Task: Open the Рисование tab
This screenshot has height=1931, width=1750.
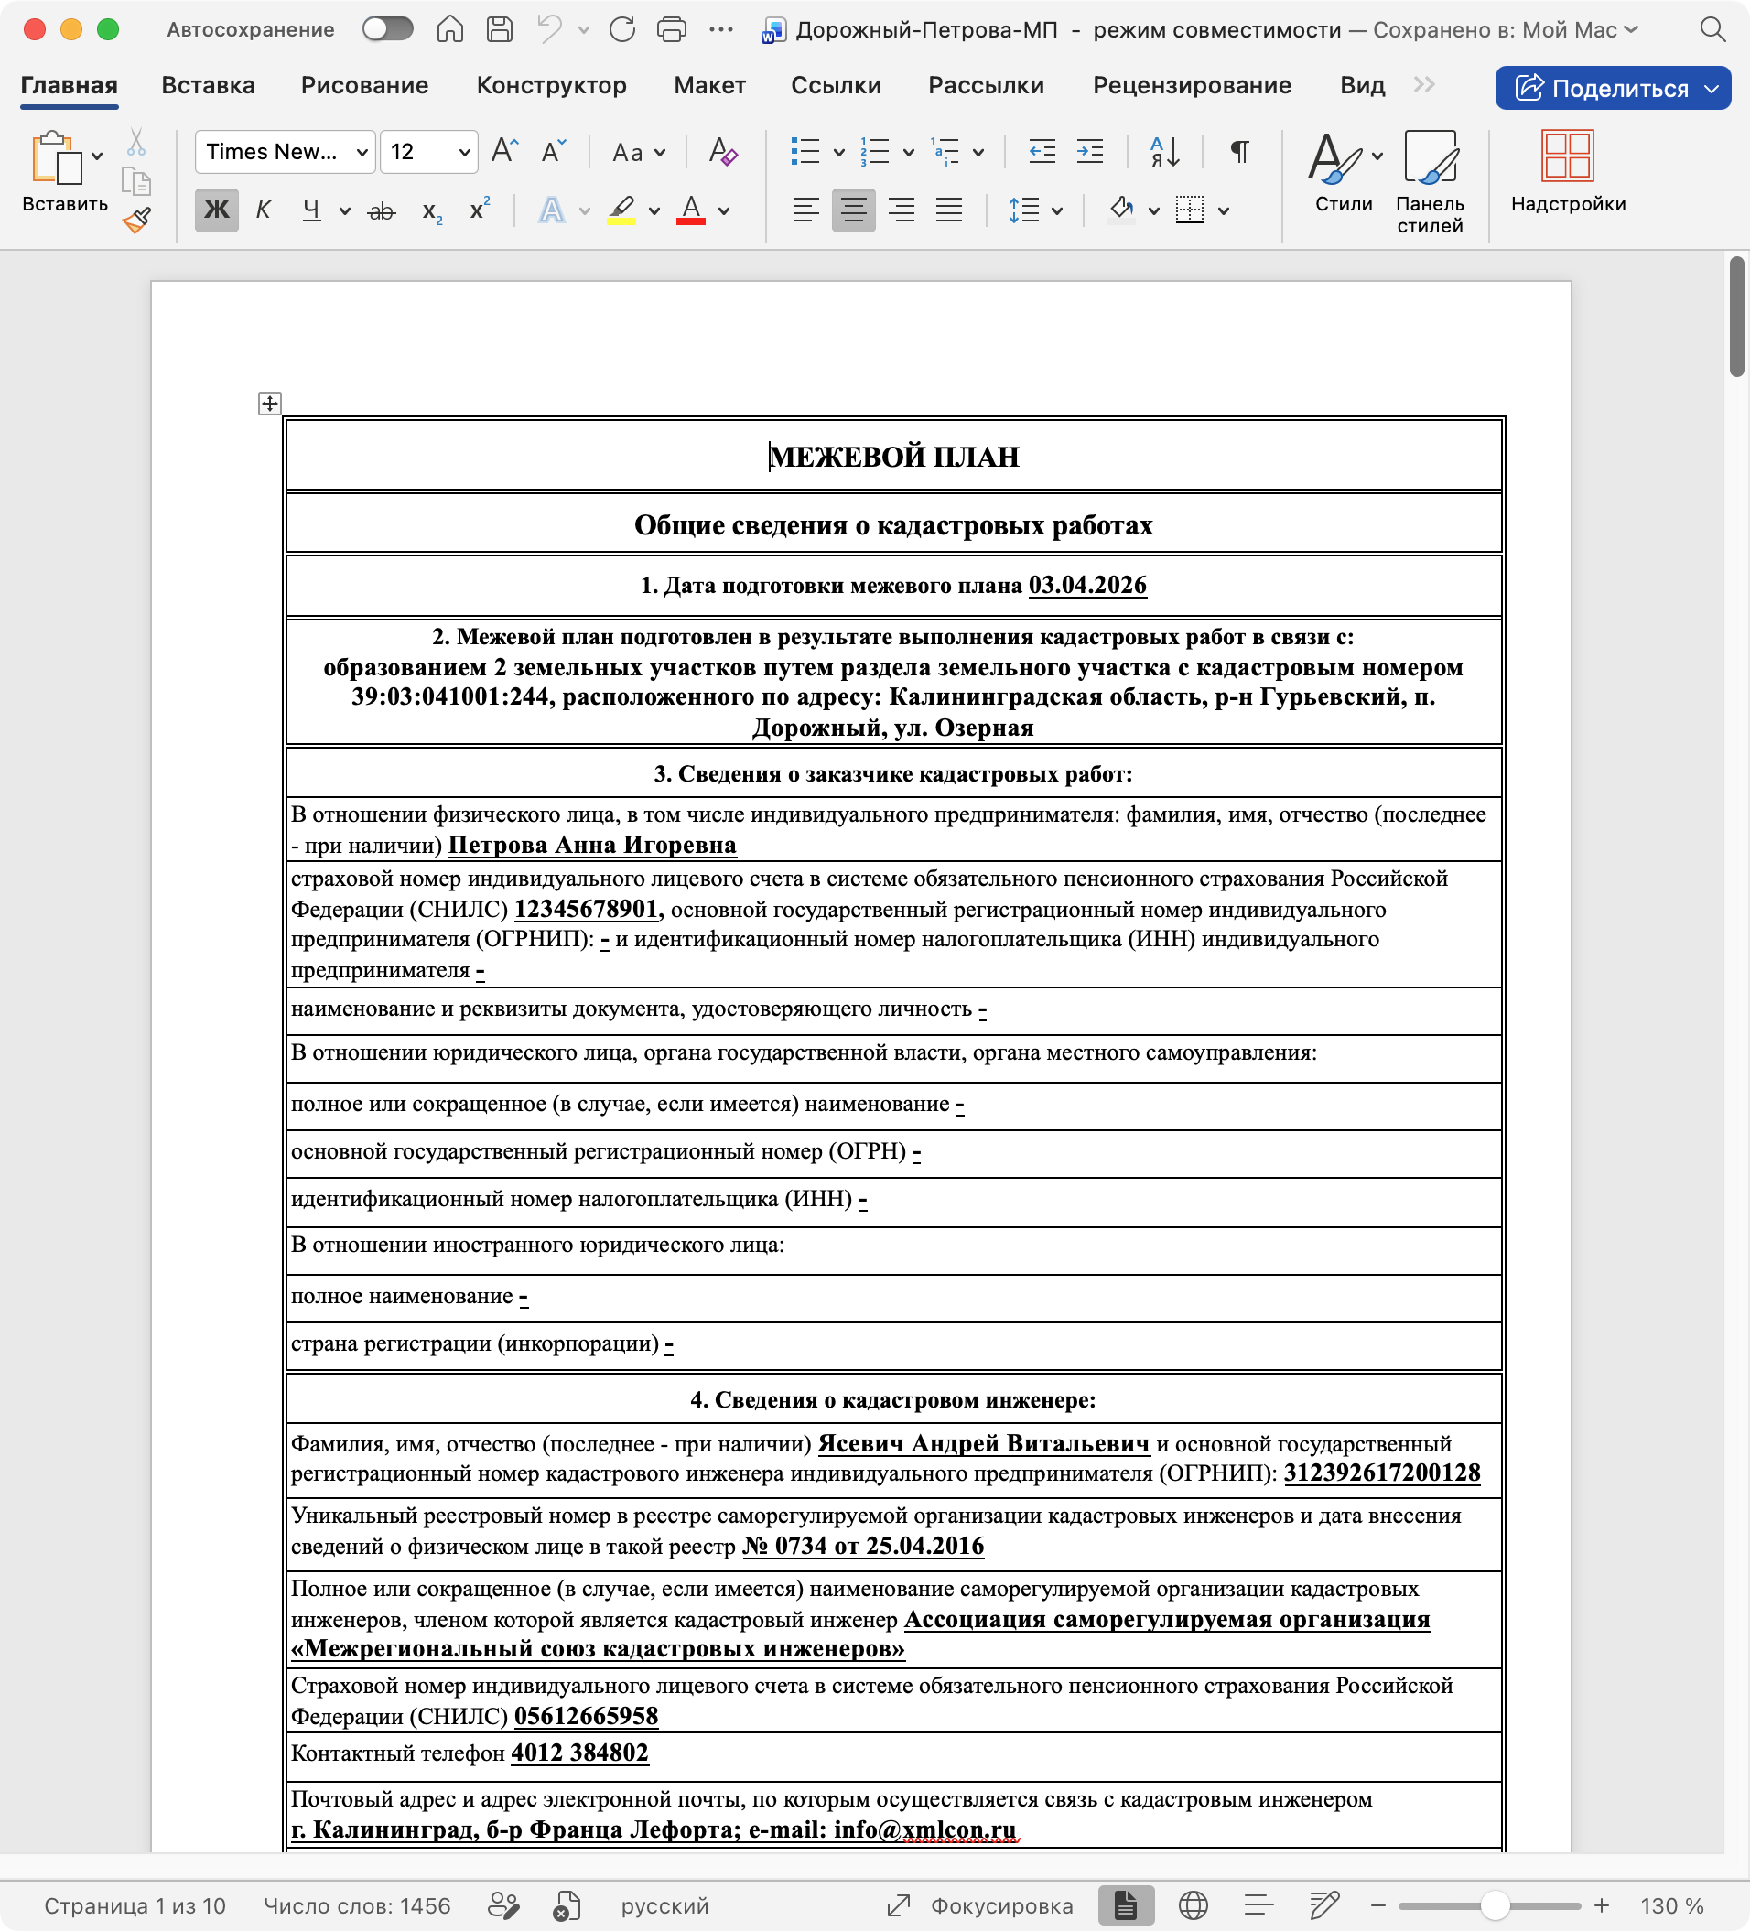Action: click(x=364, y=85)
